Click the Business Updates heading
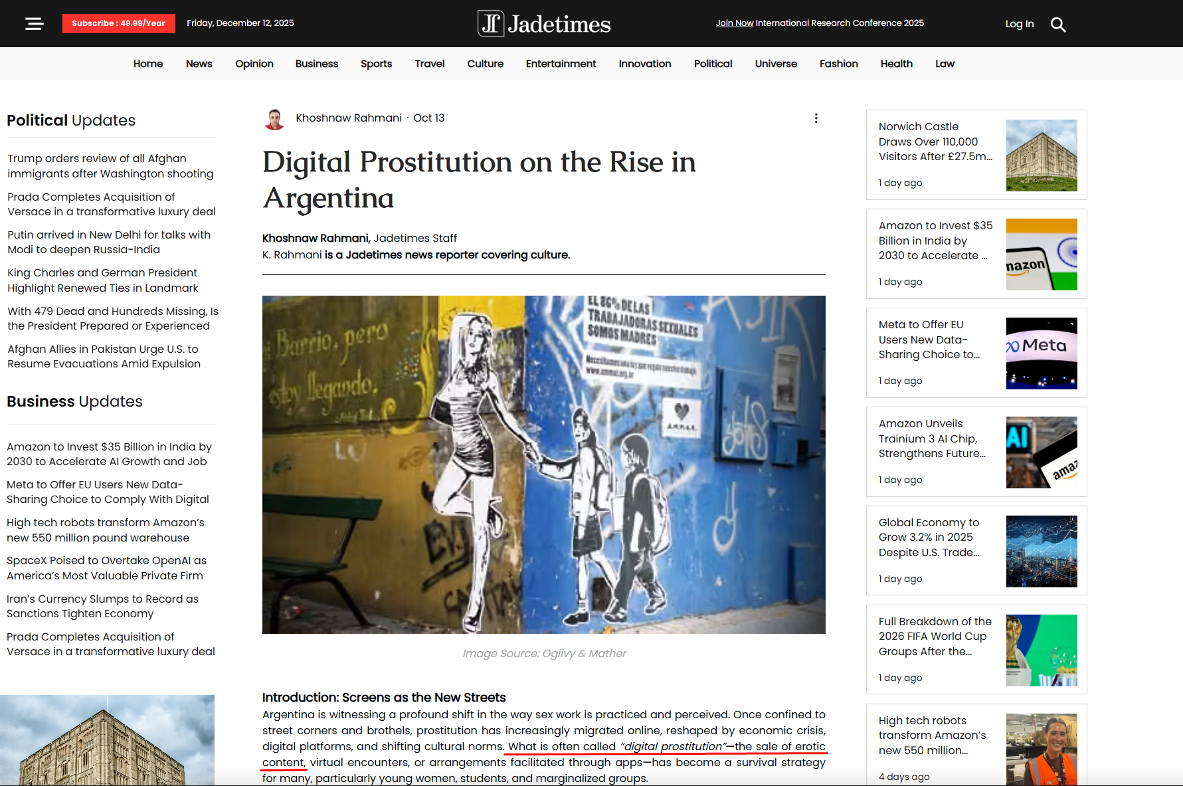The height and width of the screenshot is (786, 1183). (74, 401)
